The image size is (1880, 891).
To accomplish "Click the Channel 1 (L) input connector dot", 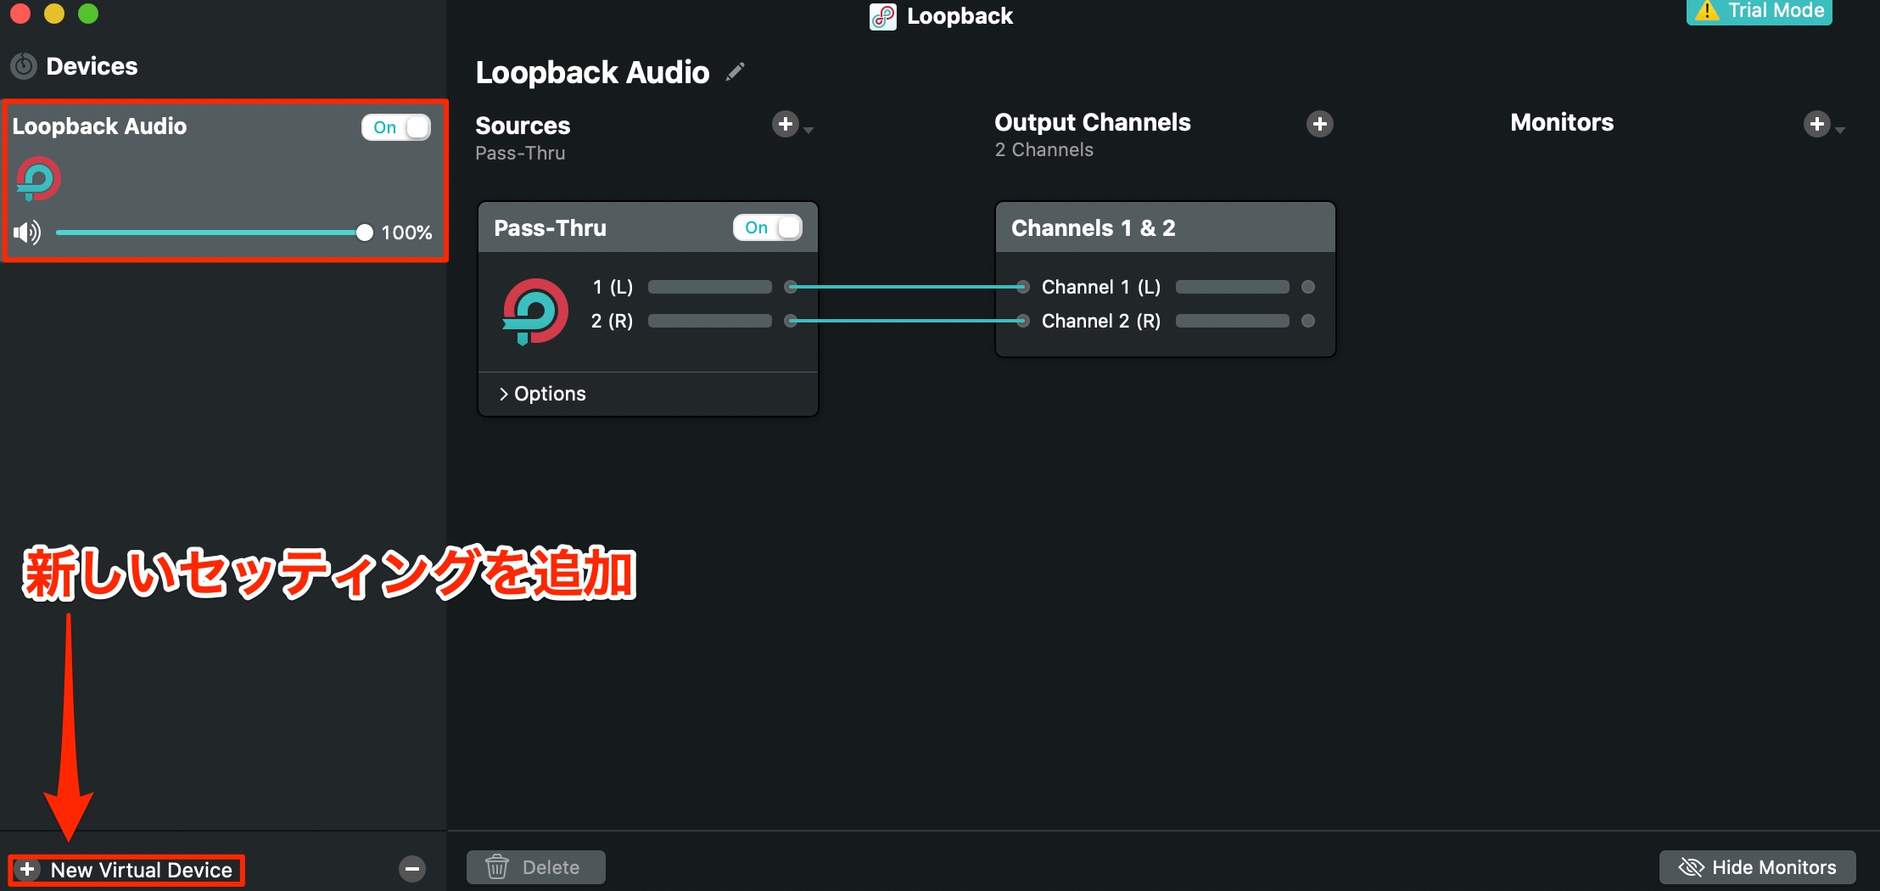I will pyautogui.click(x=1023, y=287).
